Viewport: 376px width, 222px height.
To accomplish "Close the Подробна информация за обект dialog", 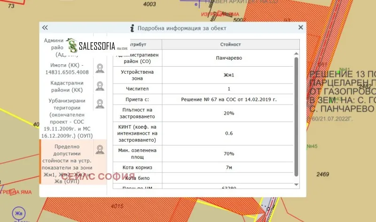I will click(x=301, y=28).
